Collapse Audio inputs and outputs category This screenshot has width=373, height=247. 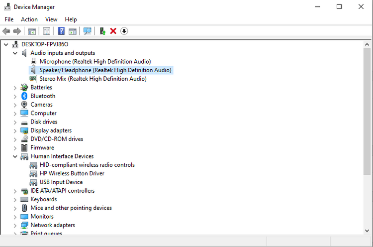(15, 53)
